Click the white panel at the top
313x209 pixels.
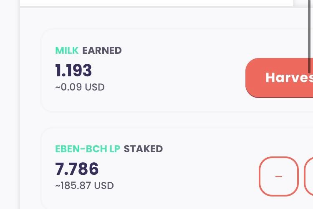tap(156, 3)
